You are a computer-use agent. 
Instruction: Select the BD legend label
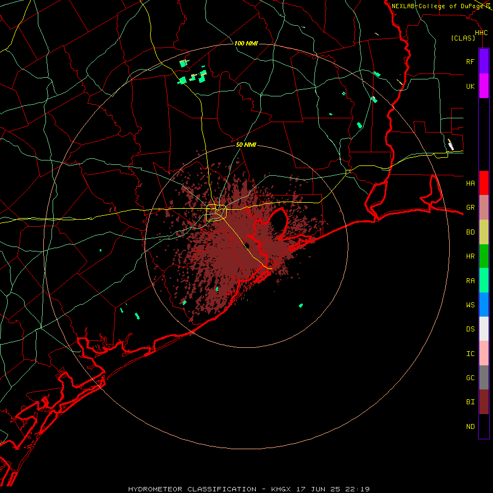(470, 232)
